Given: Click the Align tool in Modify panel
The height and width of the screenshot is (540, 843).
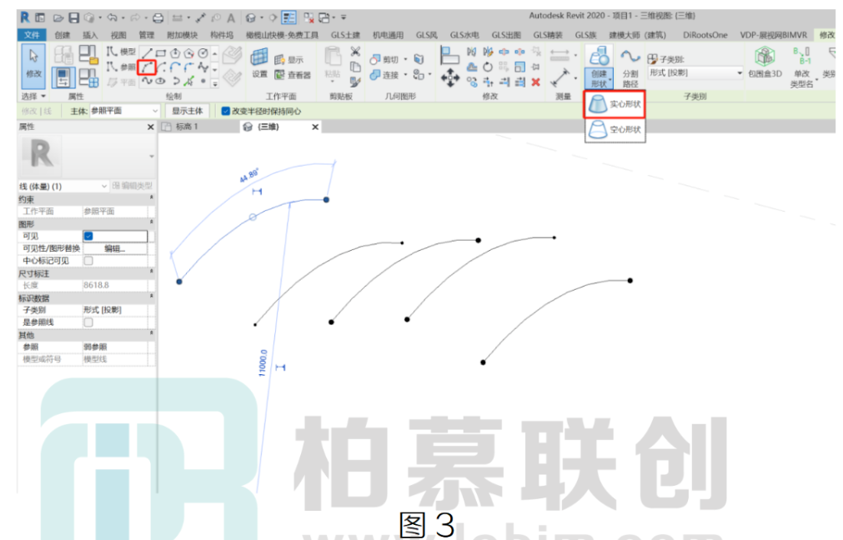Looking at the screenshot, I should 449,55.
